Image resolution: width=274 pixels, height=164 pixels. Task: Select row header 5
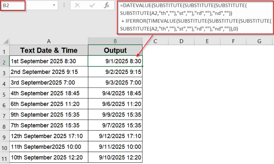[x=5, y=93]
